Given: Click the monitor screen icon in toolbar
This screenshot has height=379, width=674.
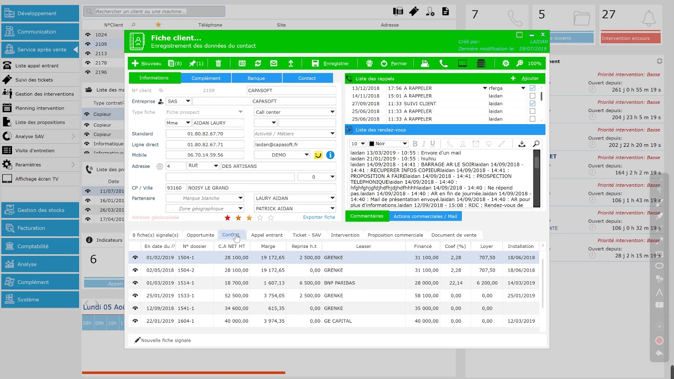Looking at the screenshot, I should click(x=462, y=63).
